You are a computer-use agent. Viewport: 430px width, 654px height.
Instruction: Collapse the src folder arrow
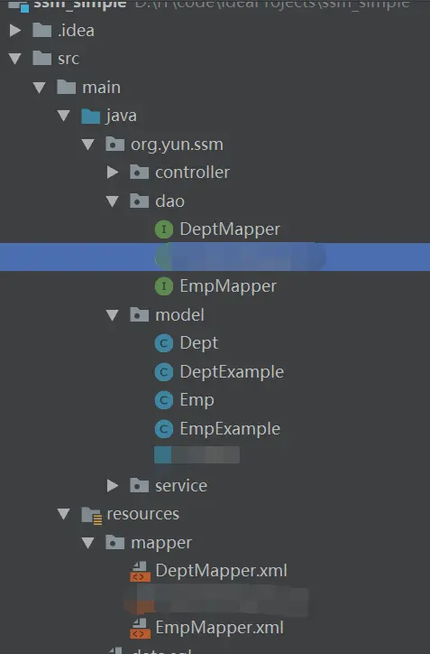(x=15, y=59)
